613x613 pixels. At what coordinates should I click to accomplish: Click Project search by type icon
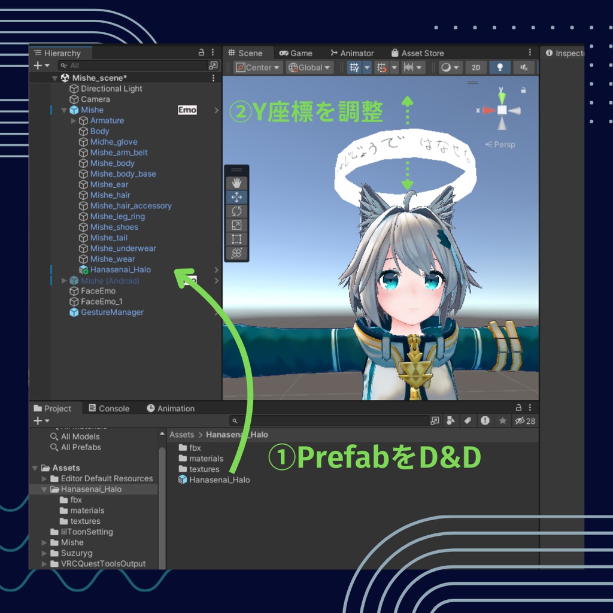click(450, 421)
